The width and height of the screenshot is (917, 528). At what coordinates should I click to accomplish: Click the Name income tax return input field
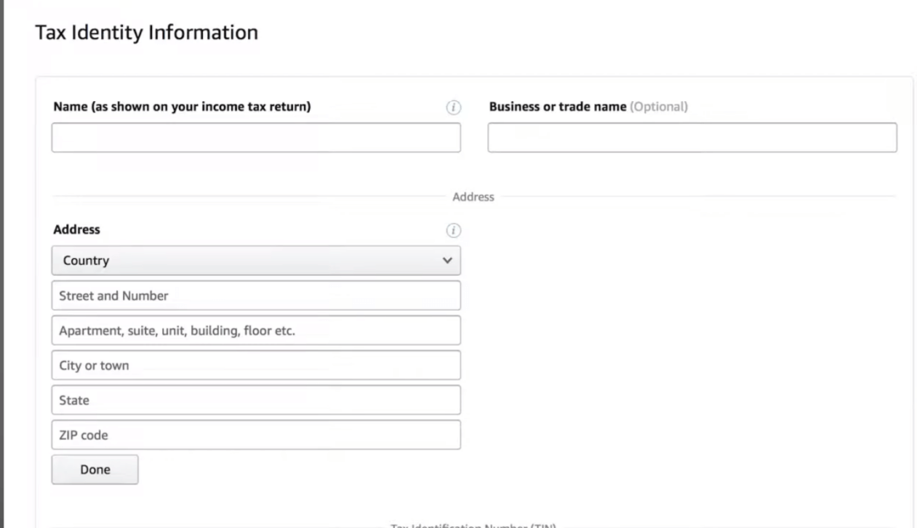pyautogui.click(x=255, y=137)
